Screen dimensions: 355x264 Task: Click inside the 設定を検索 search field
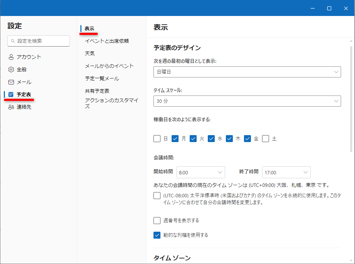(38, 41)
